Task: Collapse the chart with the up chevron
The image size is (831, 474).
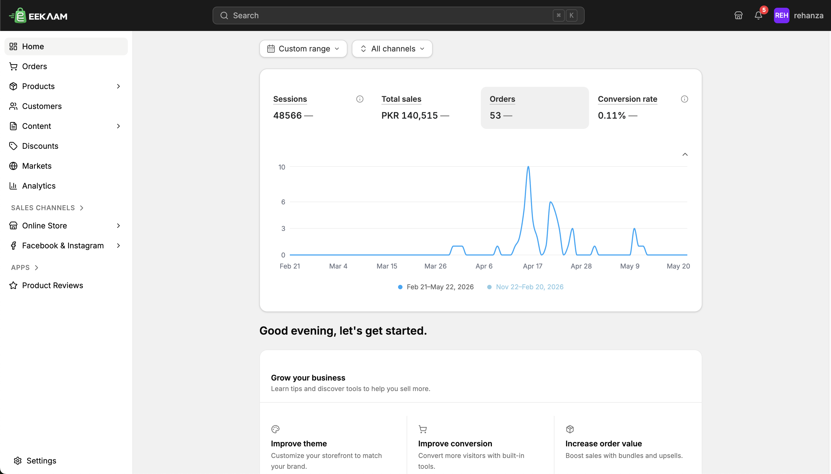Action: pos(685,154)
